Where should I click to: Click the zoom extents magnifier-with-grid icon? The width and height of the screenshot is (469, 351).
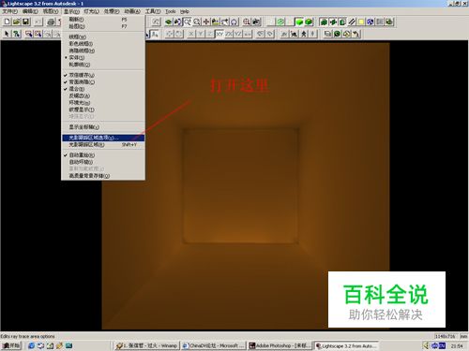tap(247, 22)
